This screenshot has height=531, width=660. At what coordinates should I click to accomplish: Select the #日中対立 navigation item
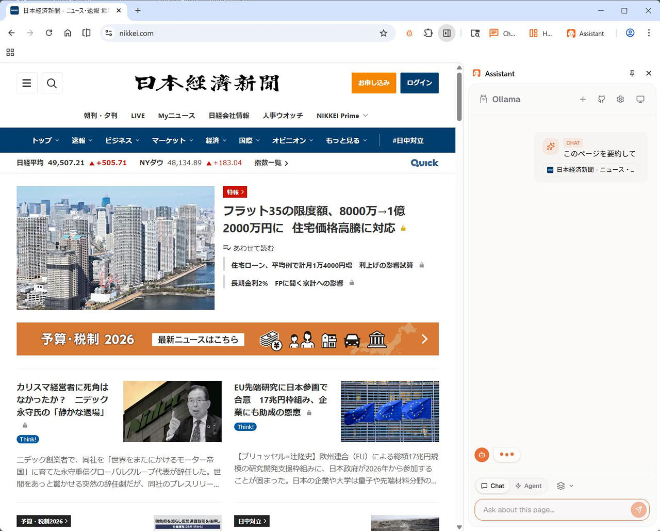pyautogui.click(x=408, y=141)
